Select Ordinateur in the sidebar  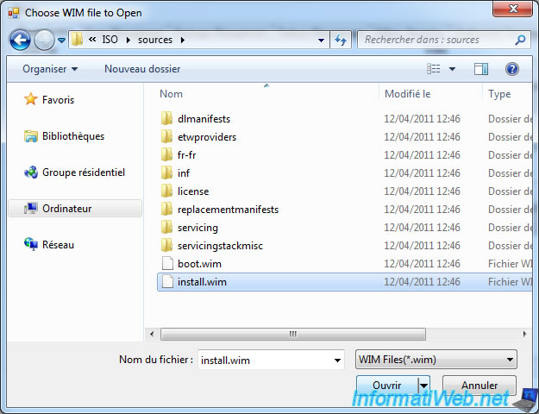pyautogui.click(x=75, y=209)
